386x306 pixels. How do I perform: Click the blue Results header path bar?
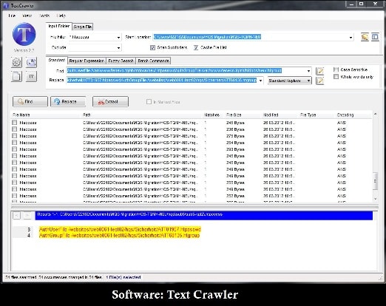pyautogui.click(x=204, y=215)
